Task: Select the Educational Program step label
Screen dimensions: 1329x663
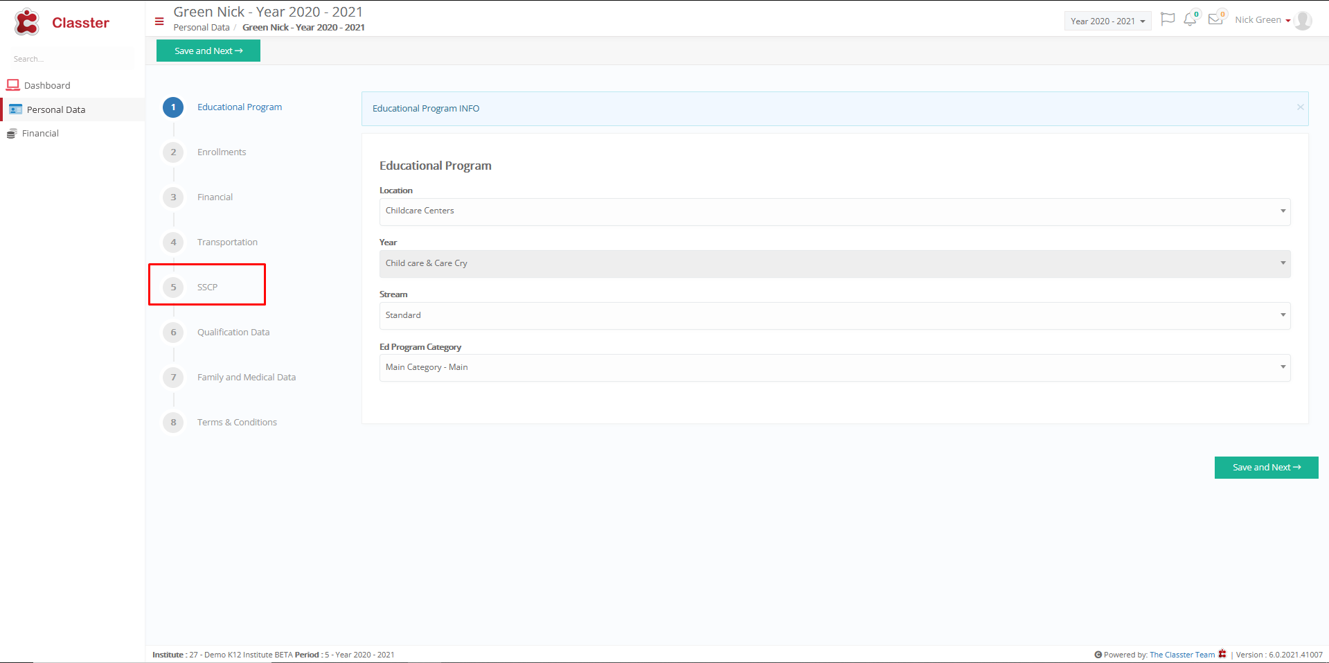Action: point(240,107)
